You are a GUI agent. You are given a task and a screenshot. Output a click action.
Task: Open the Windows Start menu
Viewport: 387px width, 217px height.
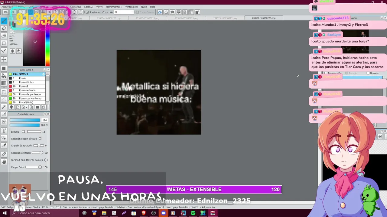[5, 213]
